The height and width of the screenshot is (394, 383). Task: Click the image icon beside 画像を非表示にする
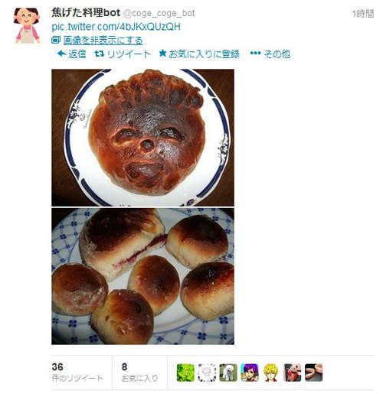(56, 40)
